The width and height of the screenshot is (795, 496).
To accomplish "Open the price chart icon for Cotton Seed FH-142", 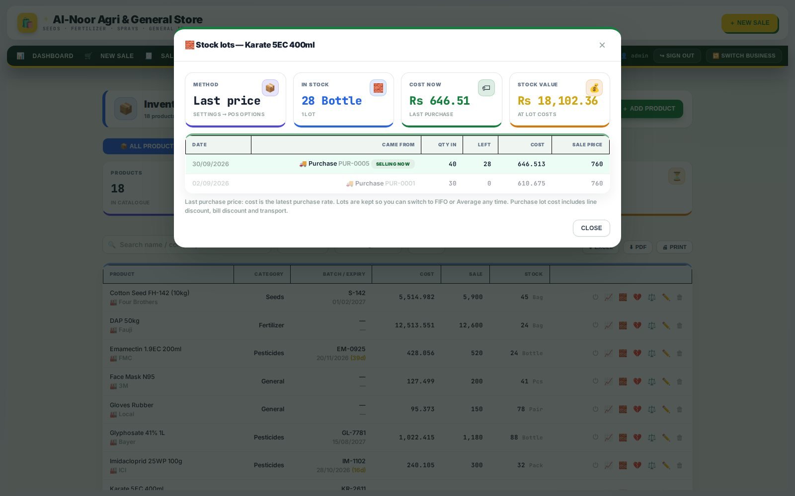I will [x=609, y=298].
